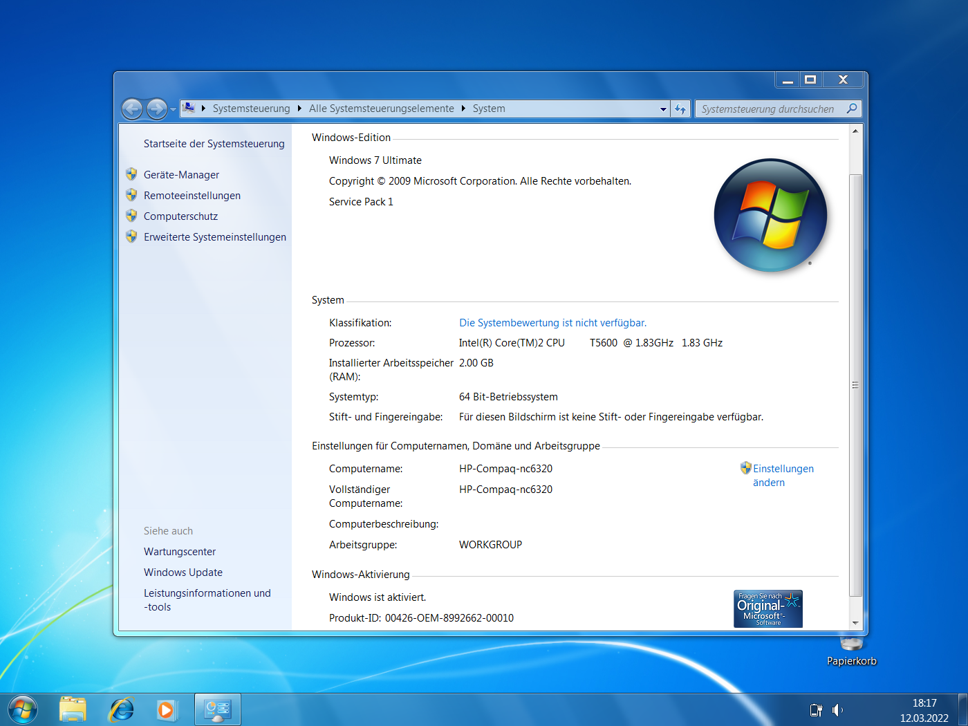This screenshot has height=726, width=968.
Task: Click the refresh button in address bar
Action: (680, 109)
